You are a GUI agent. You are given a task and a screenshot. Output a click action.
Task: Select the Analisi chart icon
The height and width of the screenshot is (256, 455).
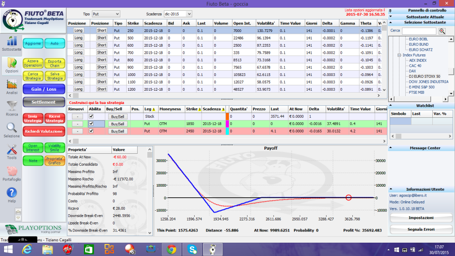coord(12,84)
